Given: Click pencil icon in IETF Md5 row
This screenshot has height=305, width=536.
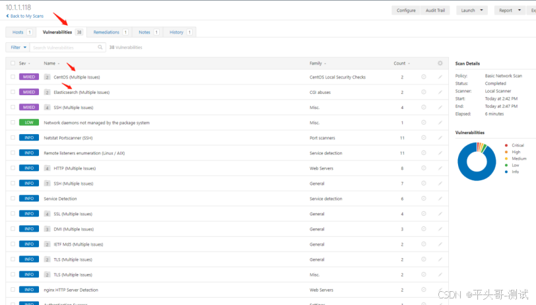Looking at the screenshot, I should click(x=440, y=244).
